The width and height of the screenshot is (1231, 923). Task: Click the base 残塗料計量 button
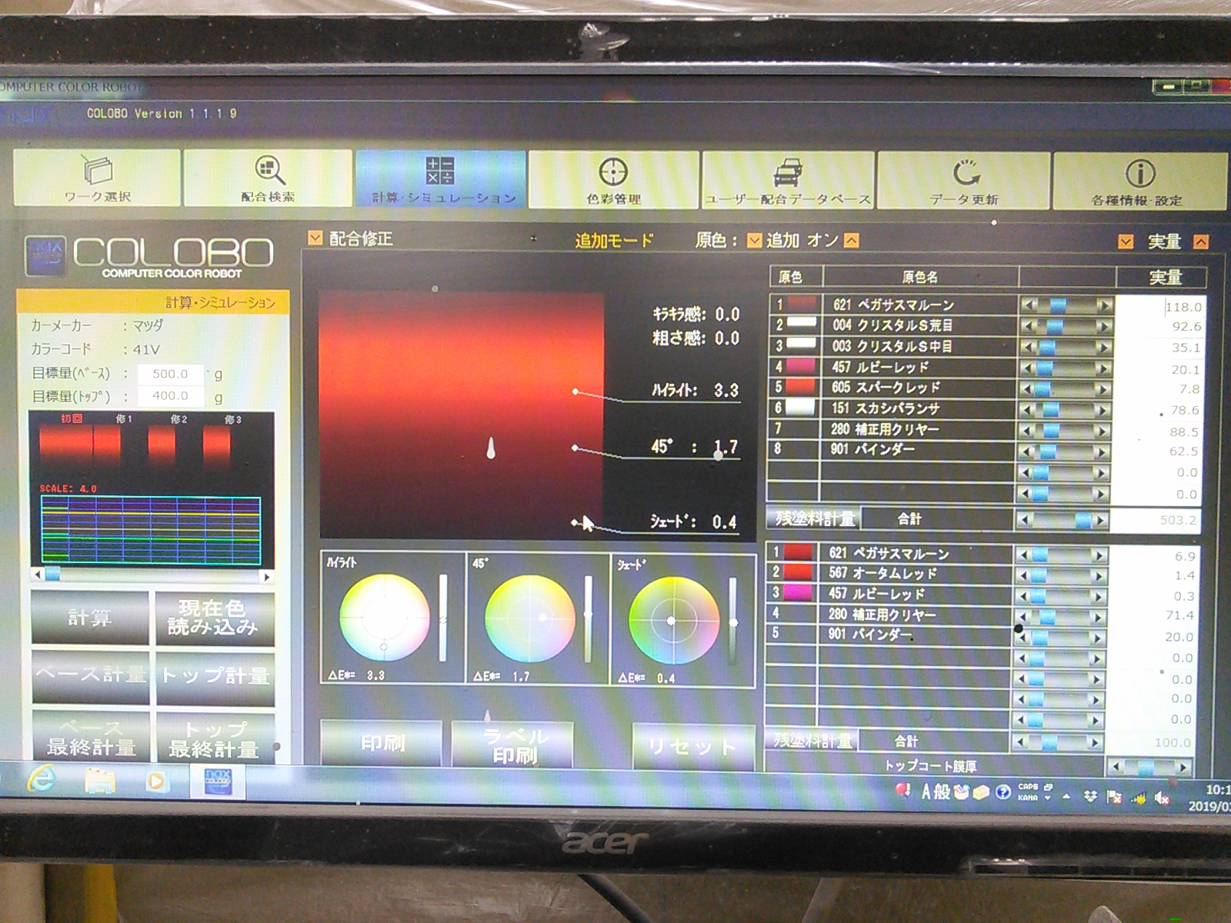click(813, 518)
